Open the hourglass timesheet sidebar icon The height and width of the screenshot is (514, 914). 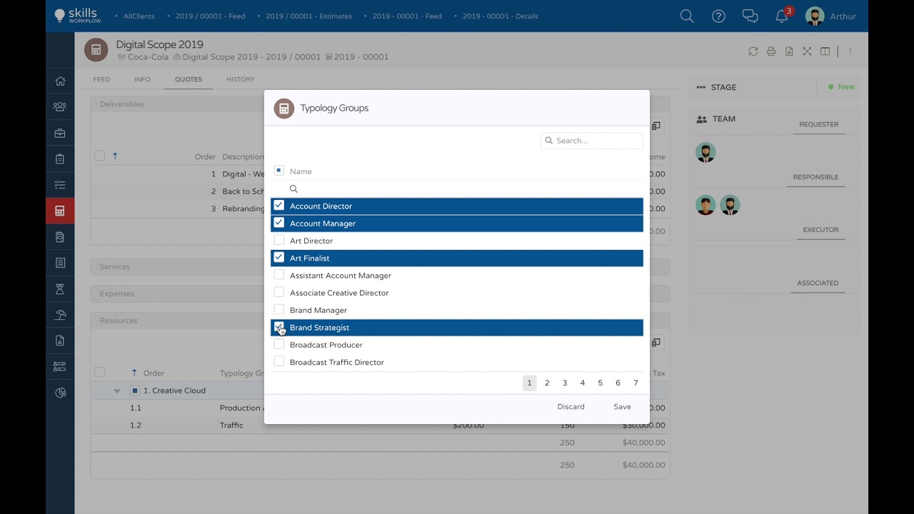coord(60,289)
